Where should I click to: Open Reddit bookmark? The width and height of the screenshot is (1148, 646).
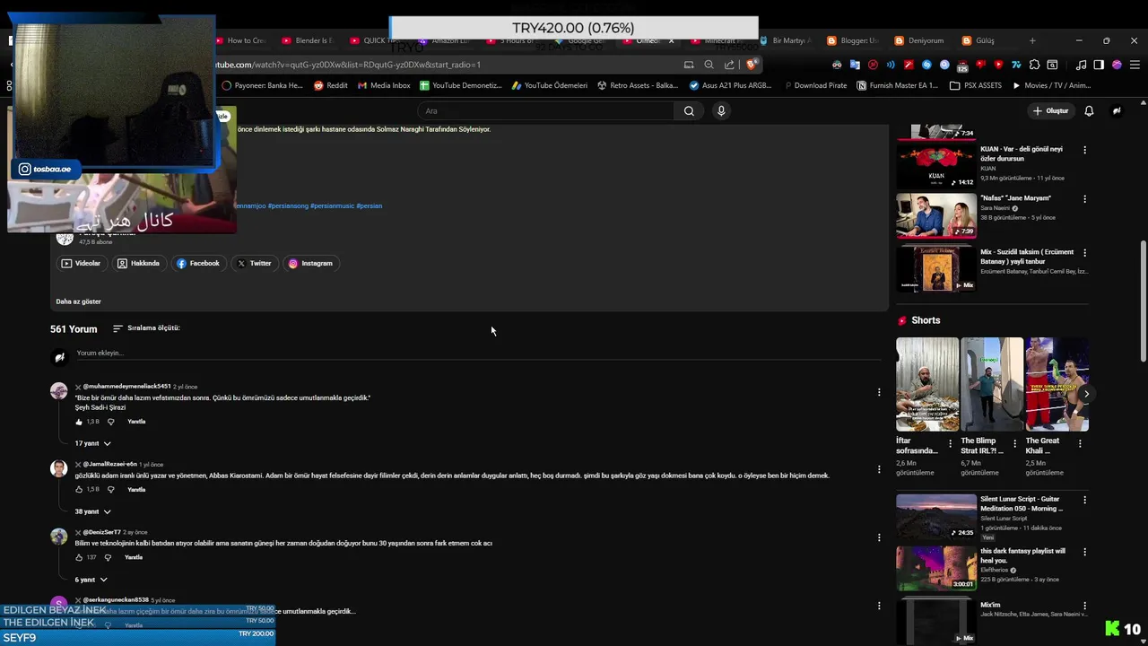click(x=331, y=85)
